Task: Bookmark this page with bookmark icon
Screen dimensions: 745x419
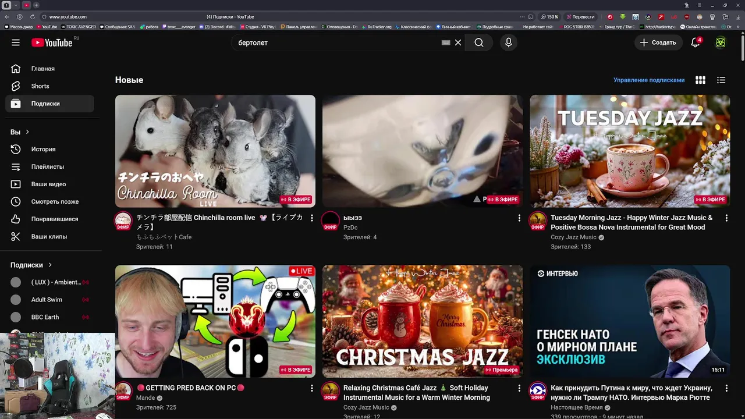Action: [530, 17]
